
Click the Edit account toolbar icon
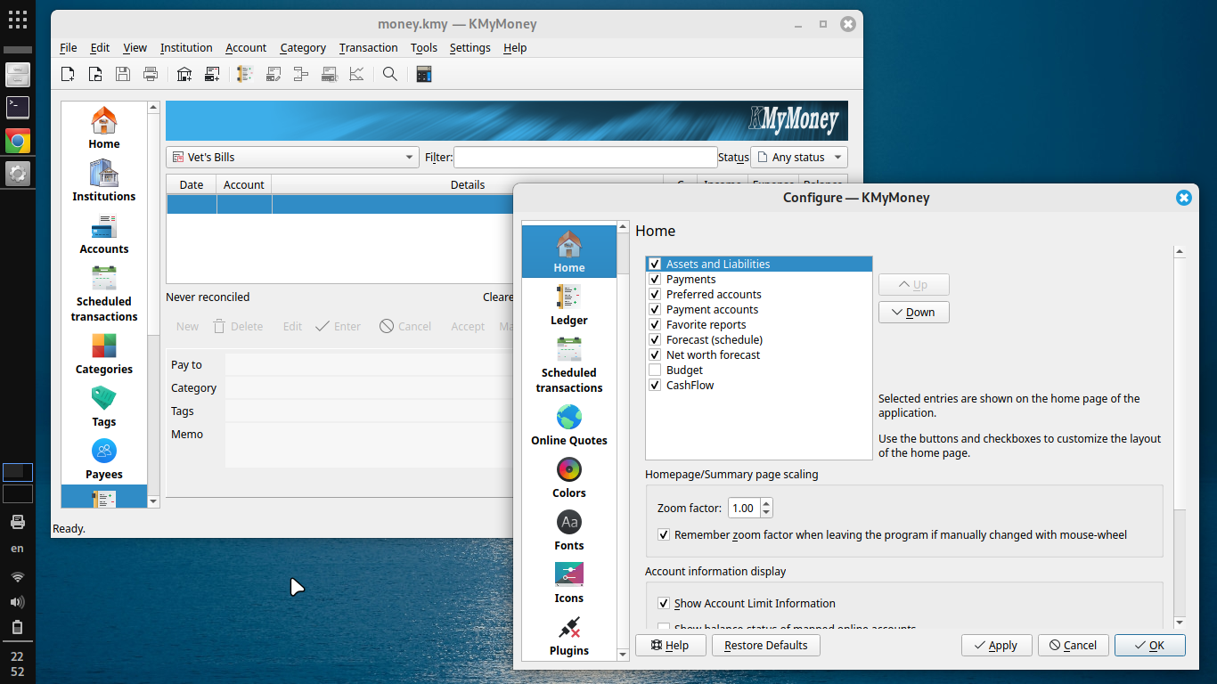[x=274, y=75]
